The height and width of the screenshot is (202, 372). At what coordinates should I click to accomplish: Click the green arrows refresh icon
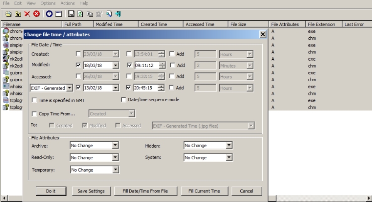80,14
